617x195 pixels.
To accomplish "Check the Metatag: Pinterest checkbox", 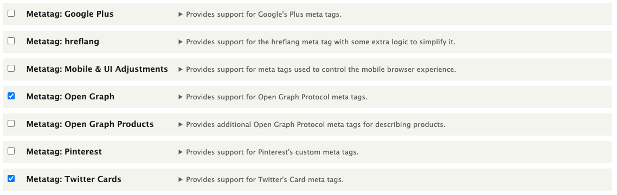I will point(11,151).
